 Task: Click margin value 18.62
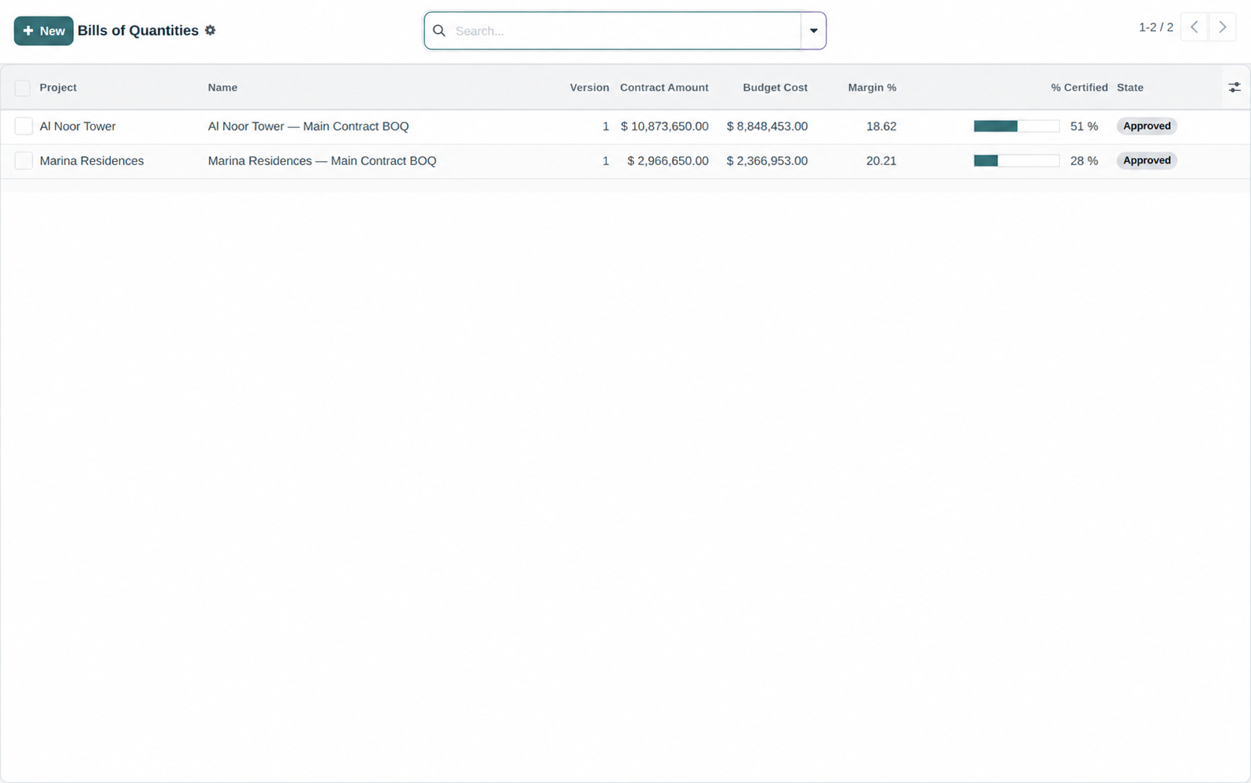pyautogui.click(x=881, y=126)
